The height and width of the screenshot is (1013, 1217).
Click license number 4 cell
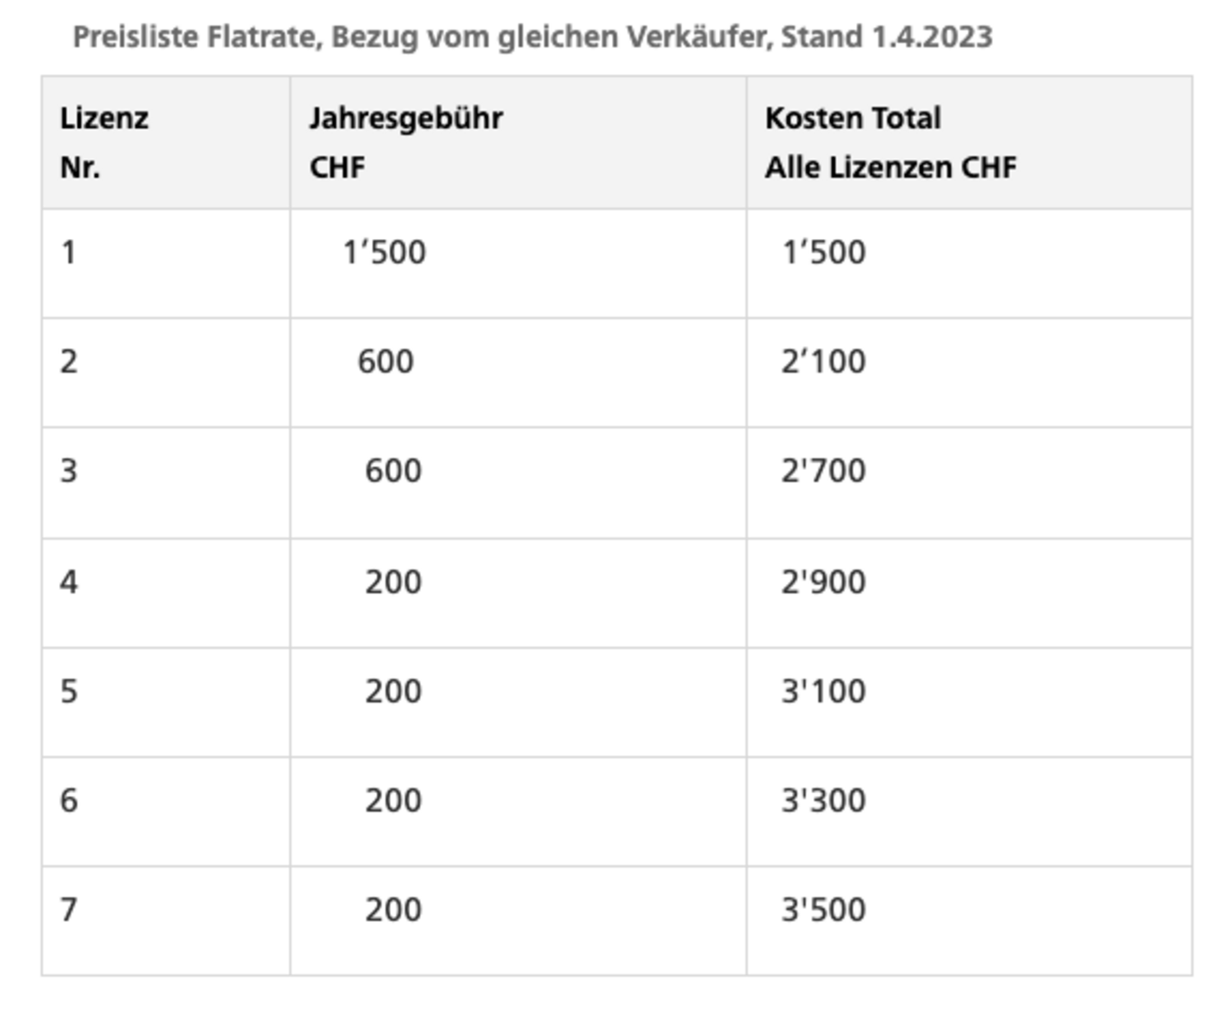pyautogui.click(x=69, y=582)
